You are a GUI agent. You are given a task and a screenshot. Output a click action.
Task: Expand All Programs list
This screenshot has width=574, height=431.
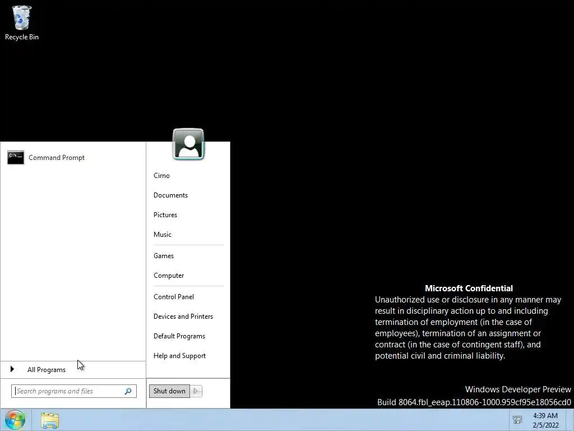click(x=73, y=369)
